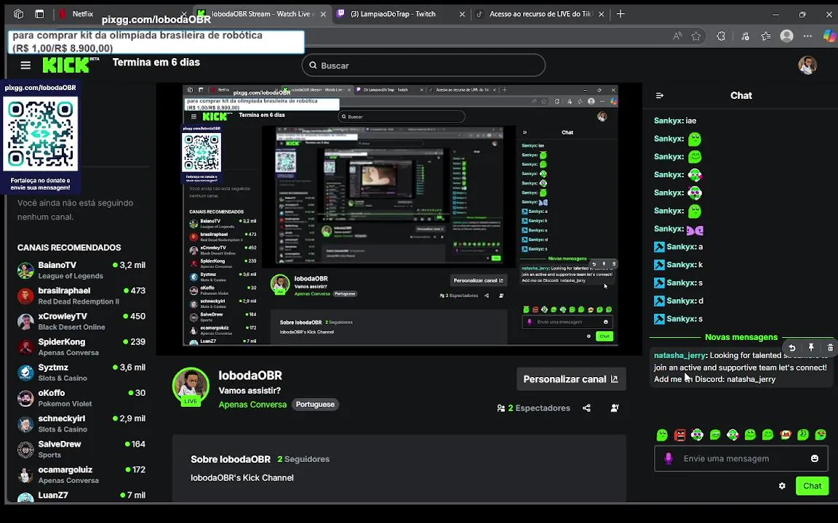Open Apenas Conversa category under lobodaOBR

pyautogui.click(x=252, y=405)
